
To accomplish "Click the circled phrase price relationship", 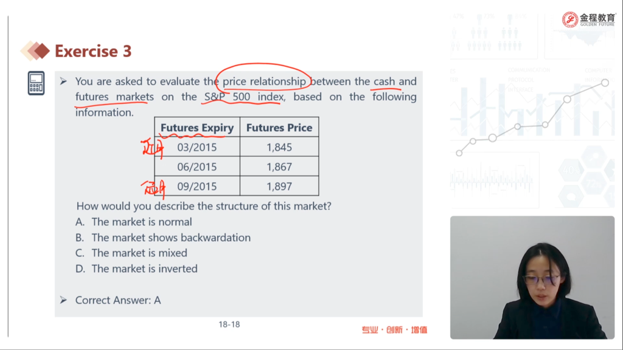I will [264, 81].
